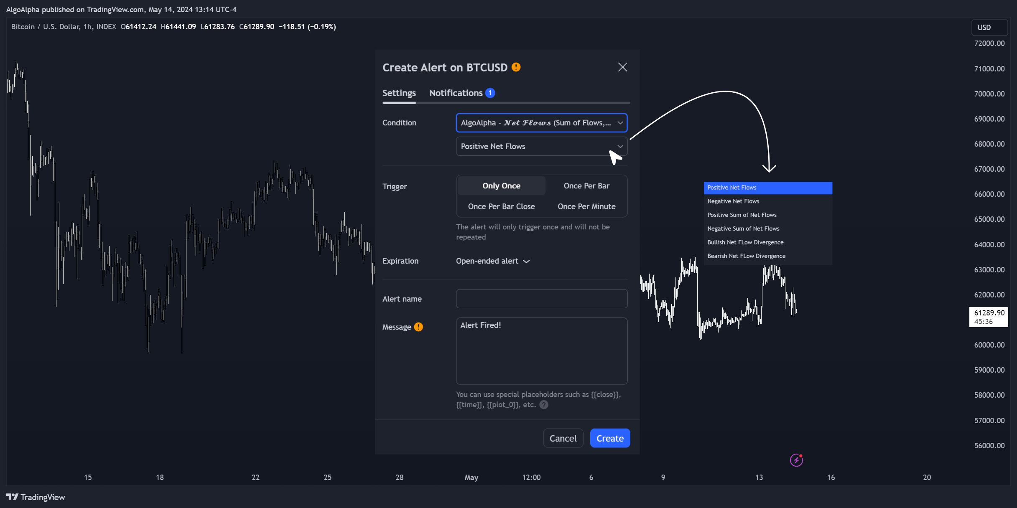This screenshot has height=508, width=1017.
Task: Open the AlgoAlpha Net Flows condition dropdown
Action: [x=542, y=123]
